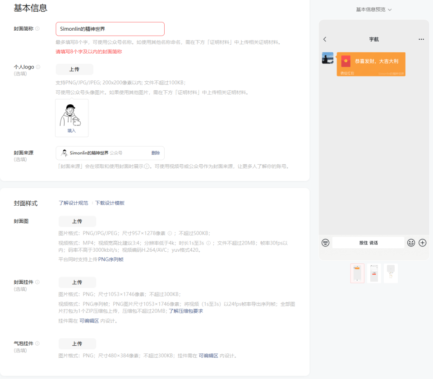Viewport: 433px width, 379px height.
Task: Open the 了解压缩包要求 link
Action: point(185,311)
